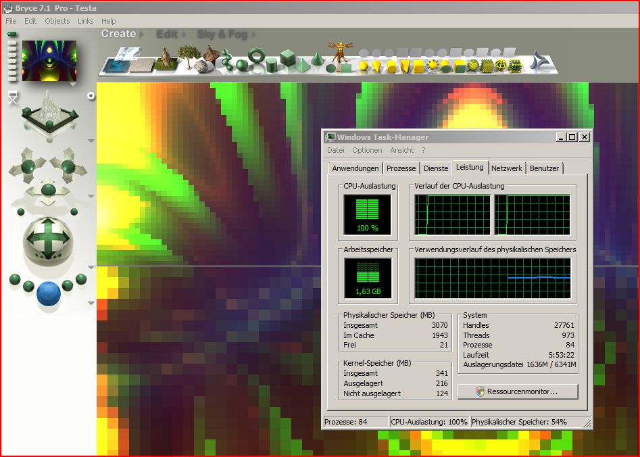Screen dimensions: 640x457
Task: Click the status text 'CPU-Auslastung: 100%'
Action: [428, 422]
